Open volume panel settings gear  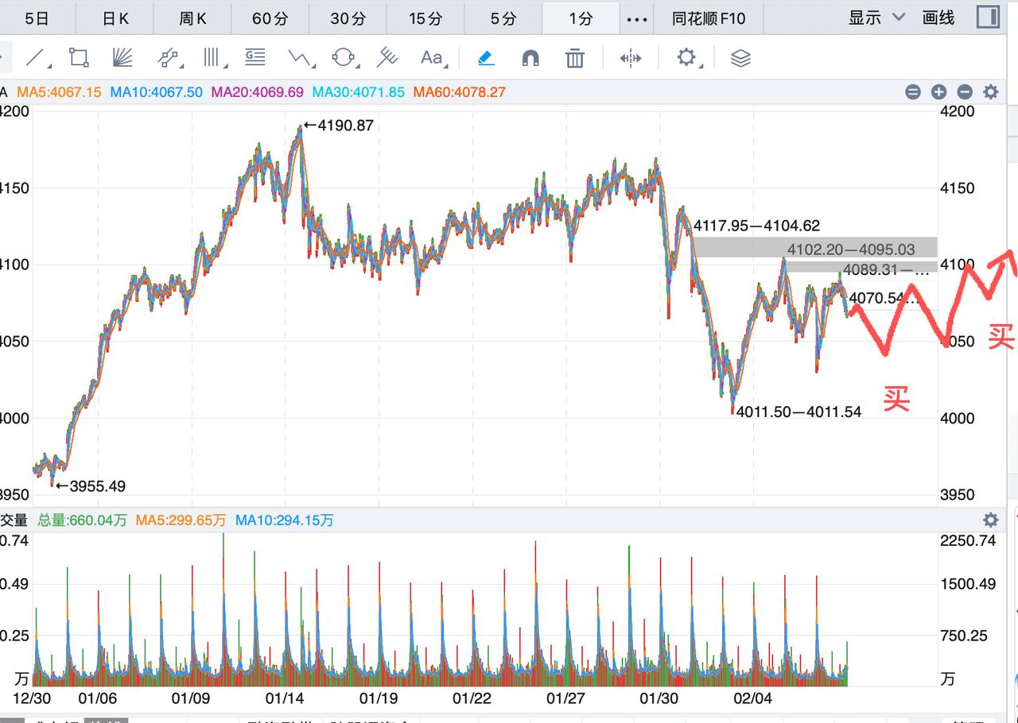991,520
